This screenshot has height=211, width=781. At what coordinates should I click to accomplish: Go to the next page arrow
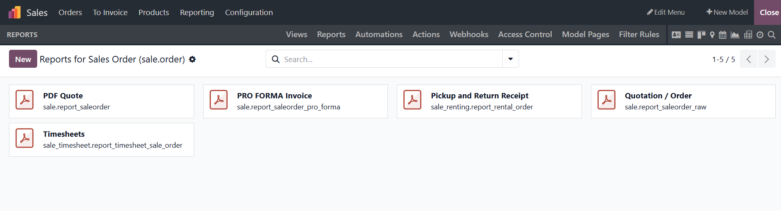[767, 59]
